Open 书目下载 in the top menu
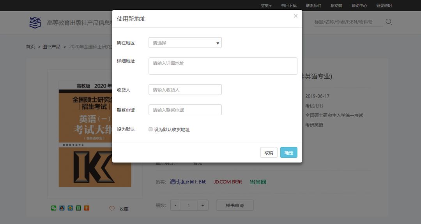This screenshot has height=224, width=421. tap(289, 5)
